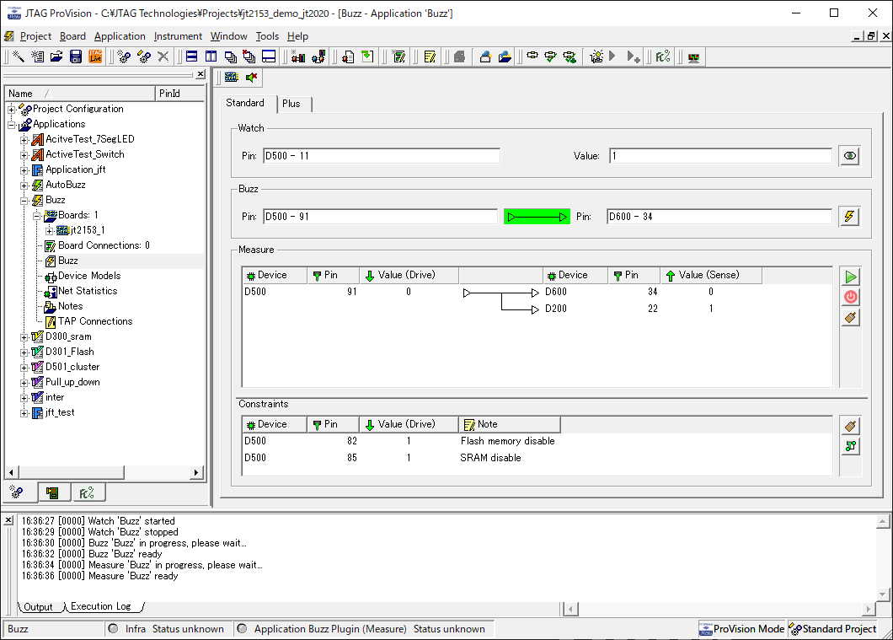This screenshot has height=640, width=893.
Task: Click the red power button in Measure
Action: [x=850, y=297]
